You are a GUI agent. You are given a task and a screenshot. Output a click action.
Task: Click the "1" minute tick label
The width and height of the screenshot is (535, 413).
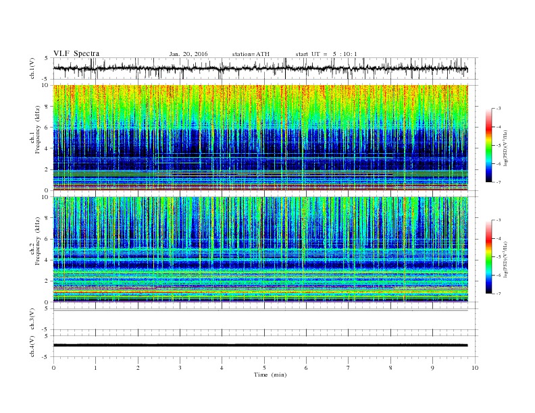click(96, 368)
